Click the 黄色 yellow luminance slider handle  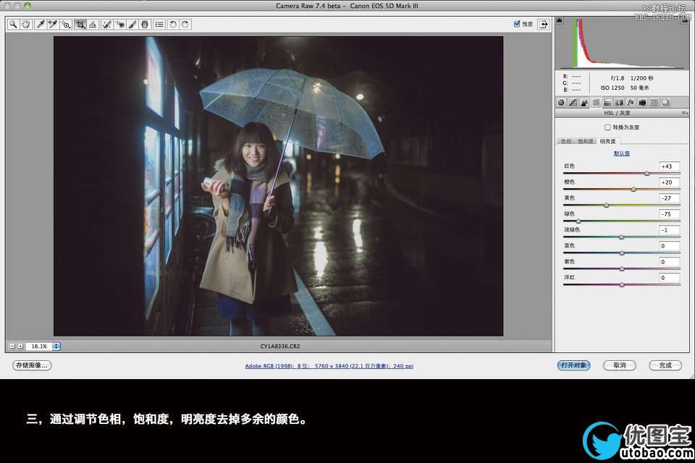click(x=606, y=205)
